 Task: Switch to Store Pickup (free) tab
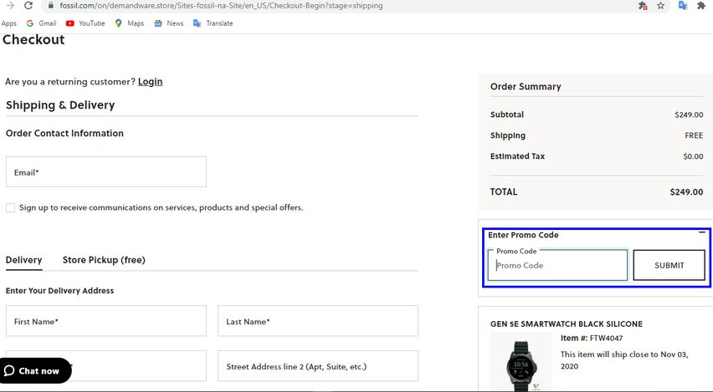[104, 260]
